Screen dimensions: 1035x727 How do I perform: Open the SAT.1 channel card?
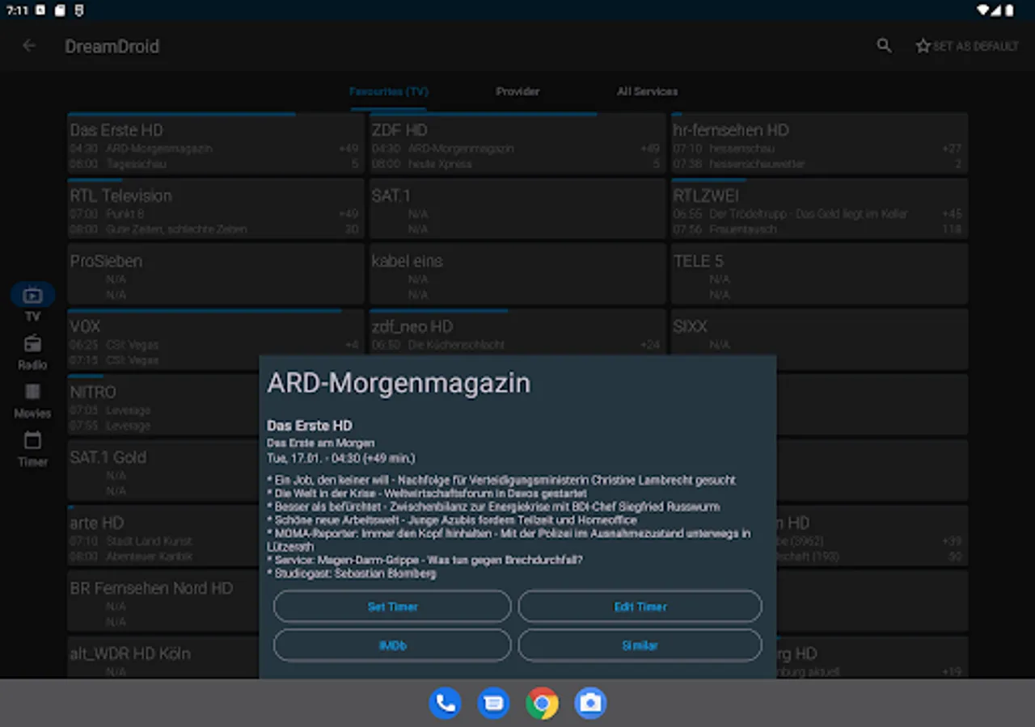pos(517,209)
